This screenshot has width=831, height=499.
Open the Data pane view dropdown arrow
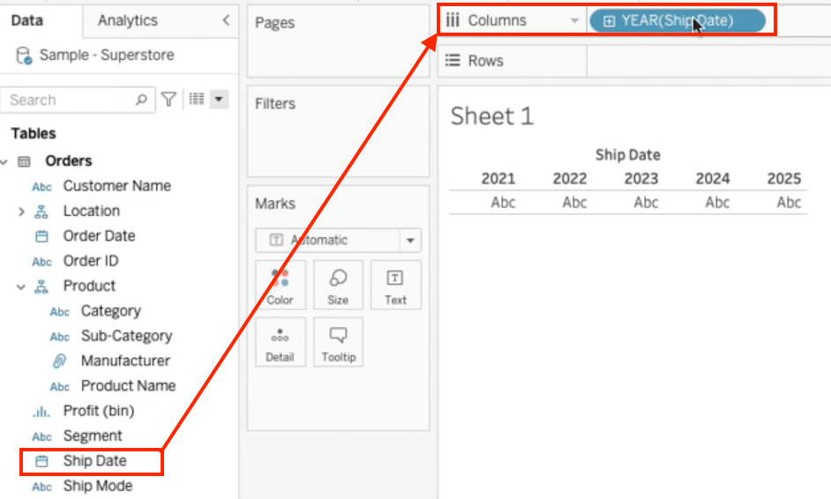(219, 99)
